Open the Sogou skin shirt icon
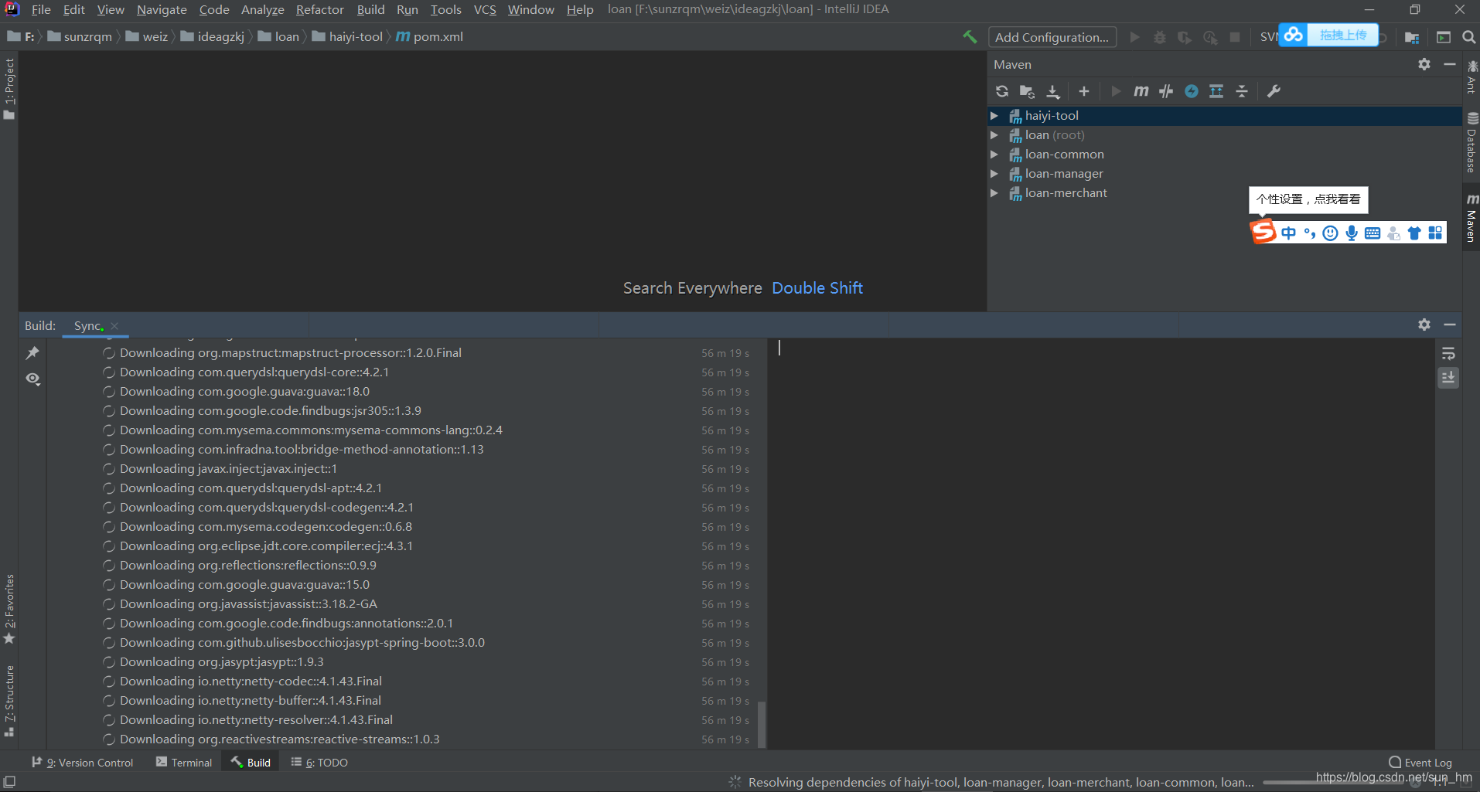The height and width of the screenshot is (792, 1480). (x=1414, y=233)
